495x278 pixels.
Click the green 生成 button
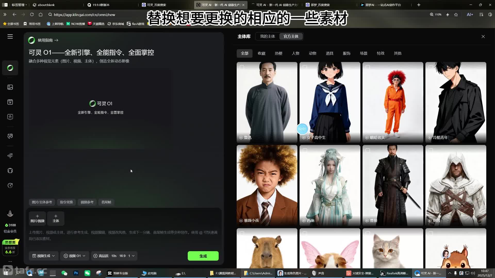coord(203,256)
